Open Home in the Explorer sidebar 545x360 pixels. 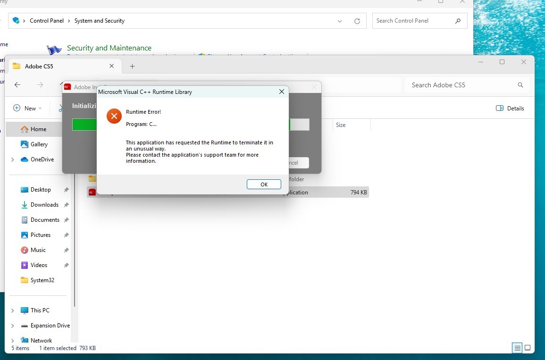tap(38, 129)
